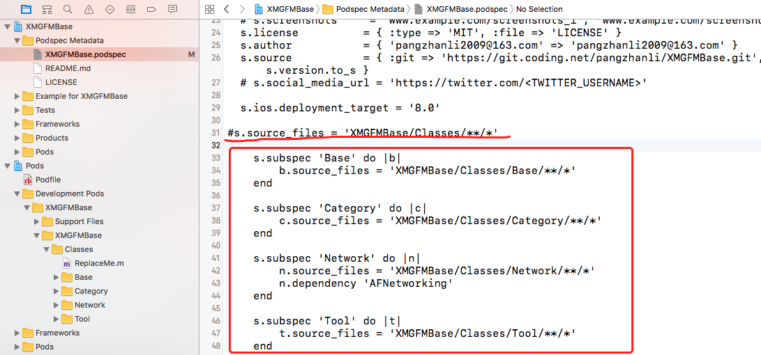Show the Debug navigator icon
This screenshot has height=355, width=761.
(x=130, y=9)
